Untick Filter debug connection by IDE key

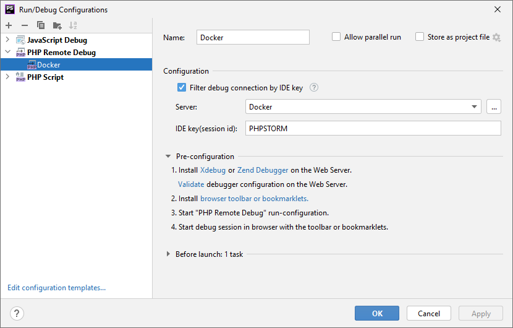[x=182, y=88]
